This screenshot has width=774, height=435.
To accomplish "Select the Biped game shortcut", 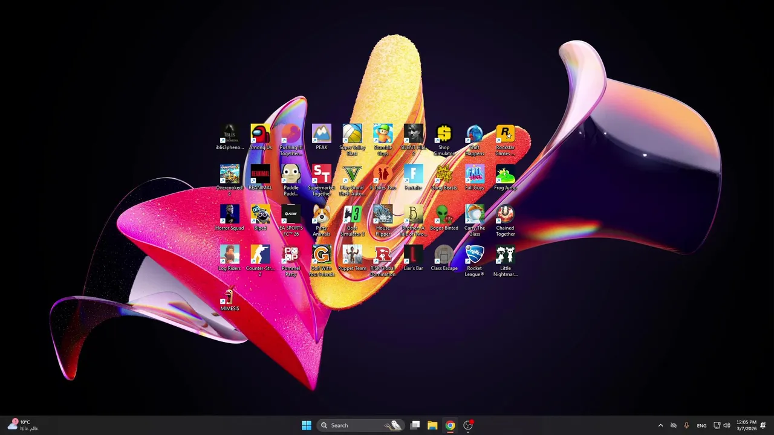I will pos(260,218).
